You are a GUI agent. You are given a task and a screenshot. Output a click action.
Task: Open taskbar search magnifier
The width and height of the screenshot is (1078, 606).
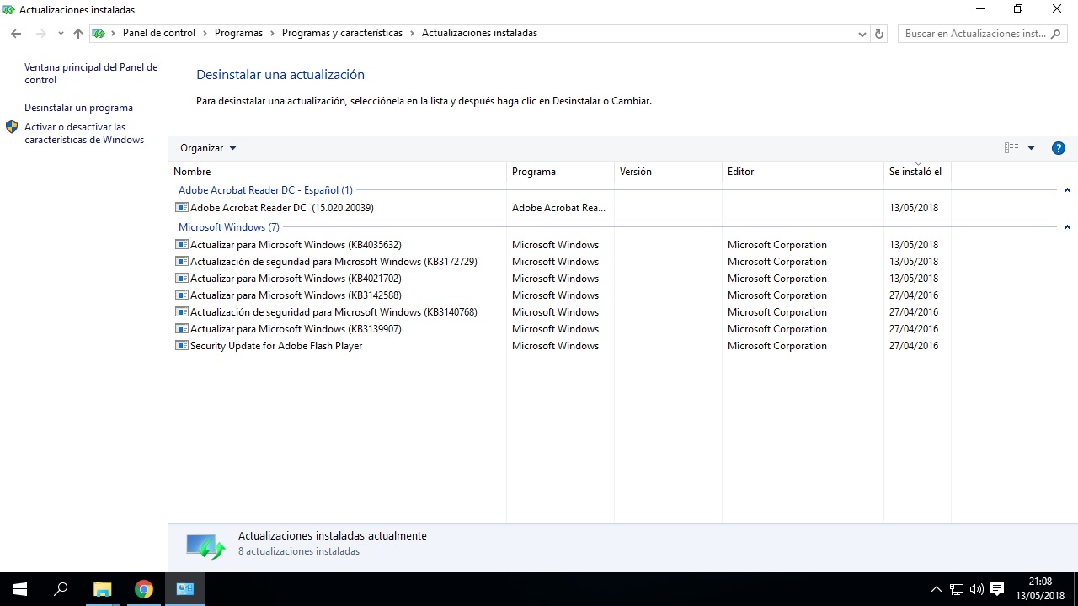tap(61, 589)
